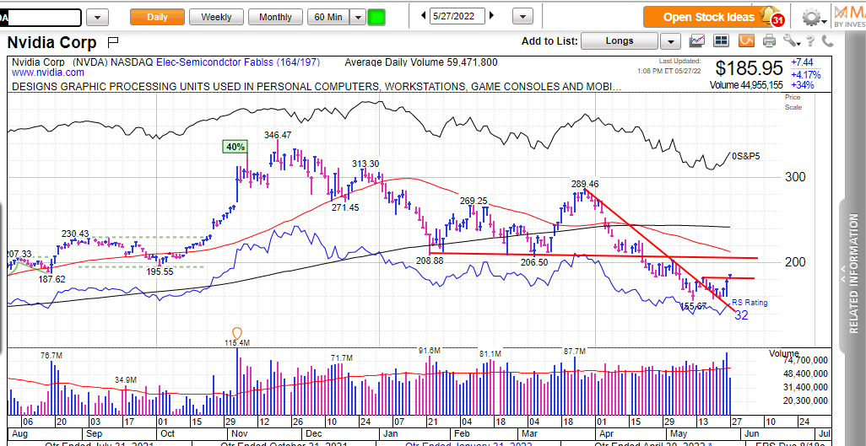866x446 pixels.
Task: Click the printer icon
Action: click(769, 40)
